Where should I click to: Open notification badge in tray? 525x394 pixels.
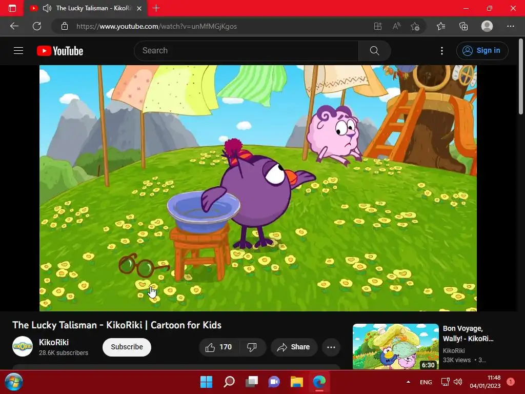point(511,382)
